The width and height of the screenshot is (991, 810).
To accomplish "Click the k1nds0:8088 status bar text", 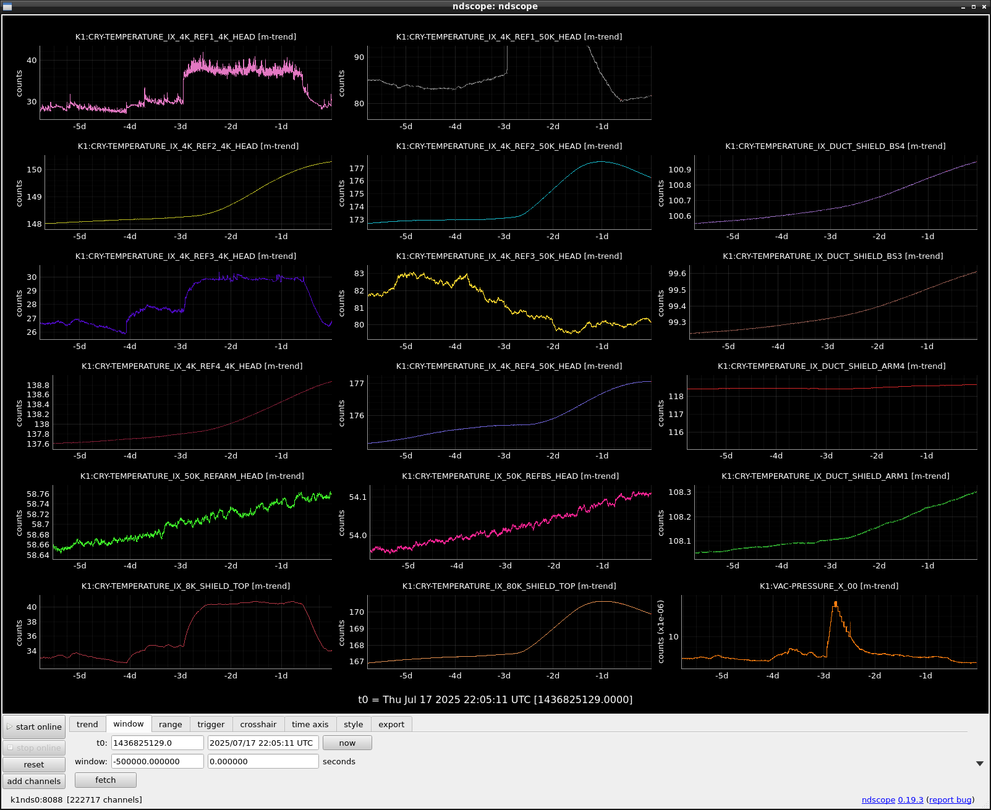I will coord(76,799).
